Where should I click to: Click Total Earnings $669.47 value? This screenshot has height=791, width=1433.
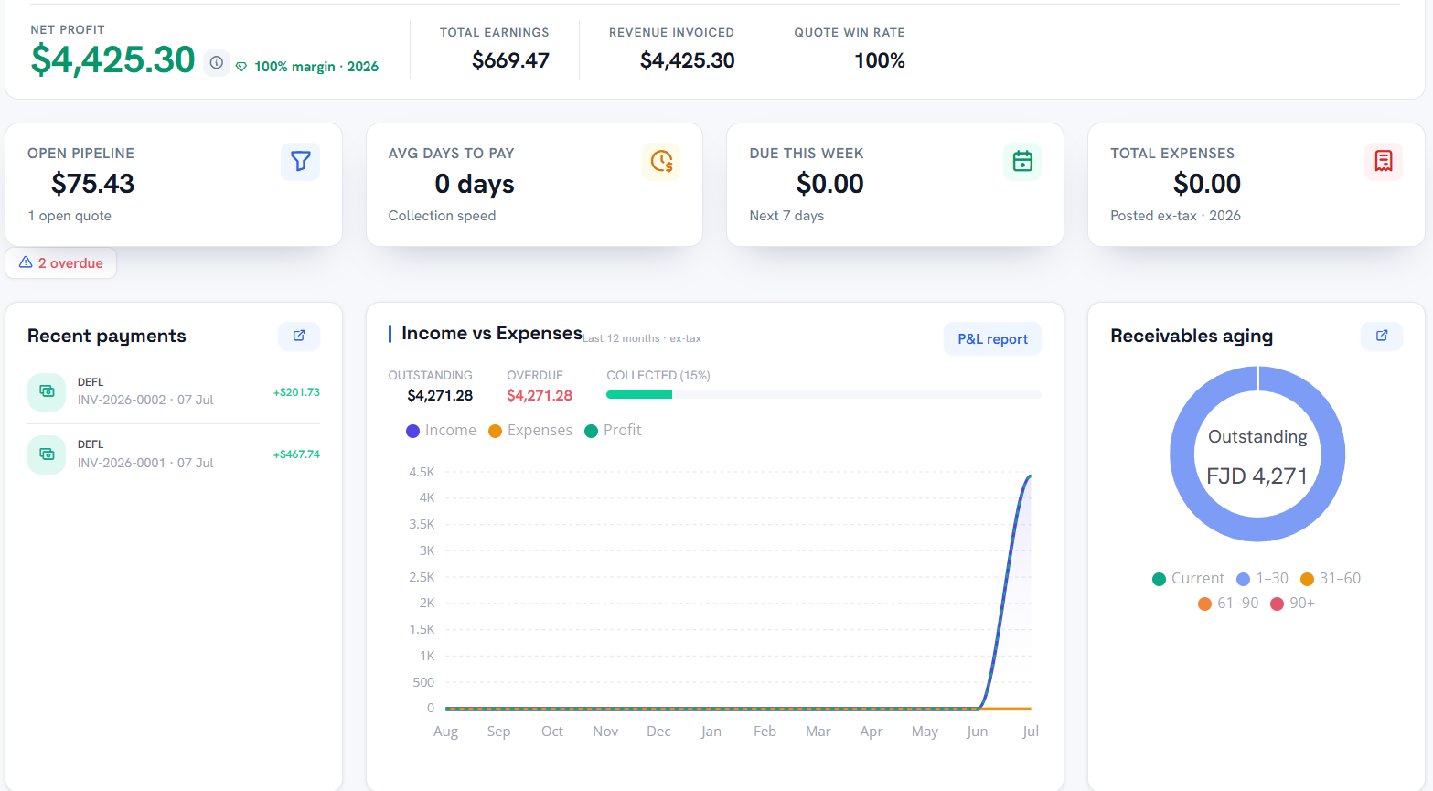click(510, 61)
